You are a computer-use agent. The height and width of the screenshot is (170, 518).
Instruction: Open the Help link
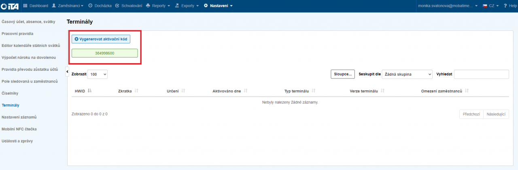point(510,6)
